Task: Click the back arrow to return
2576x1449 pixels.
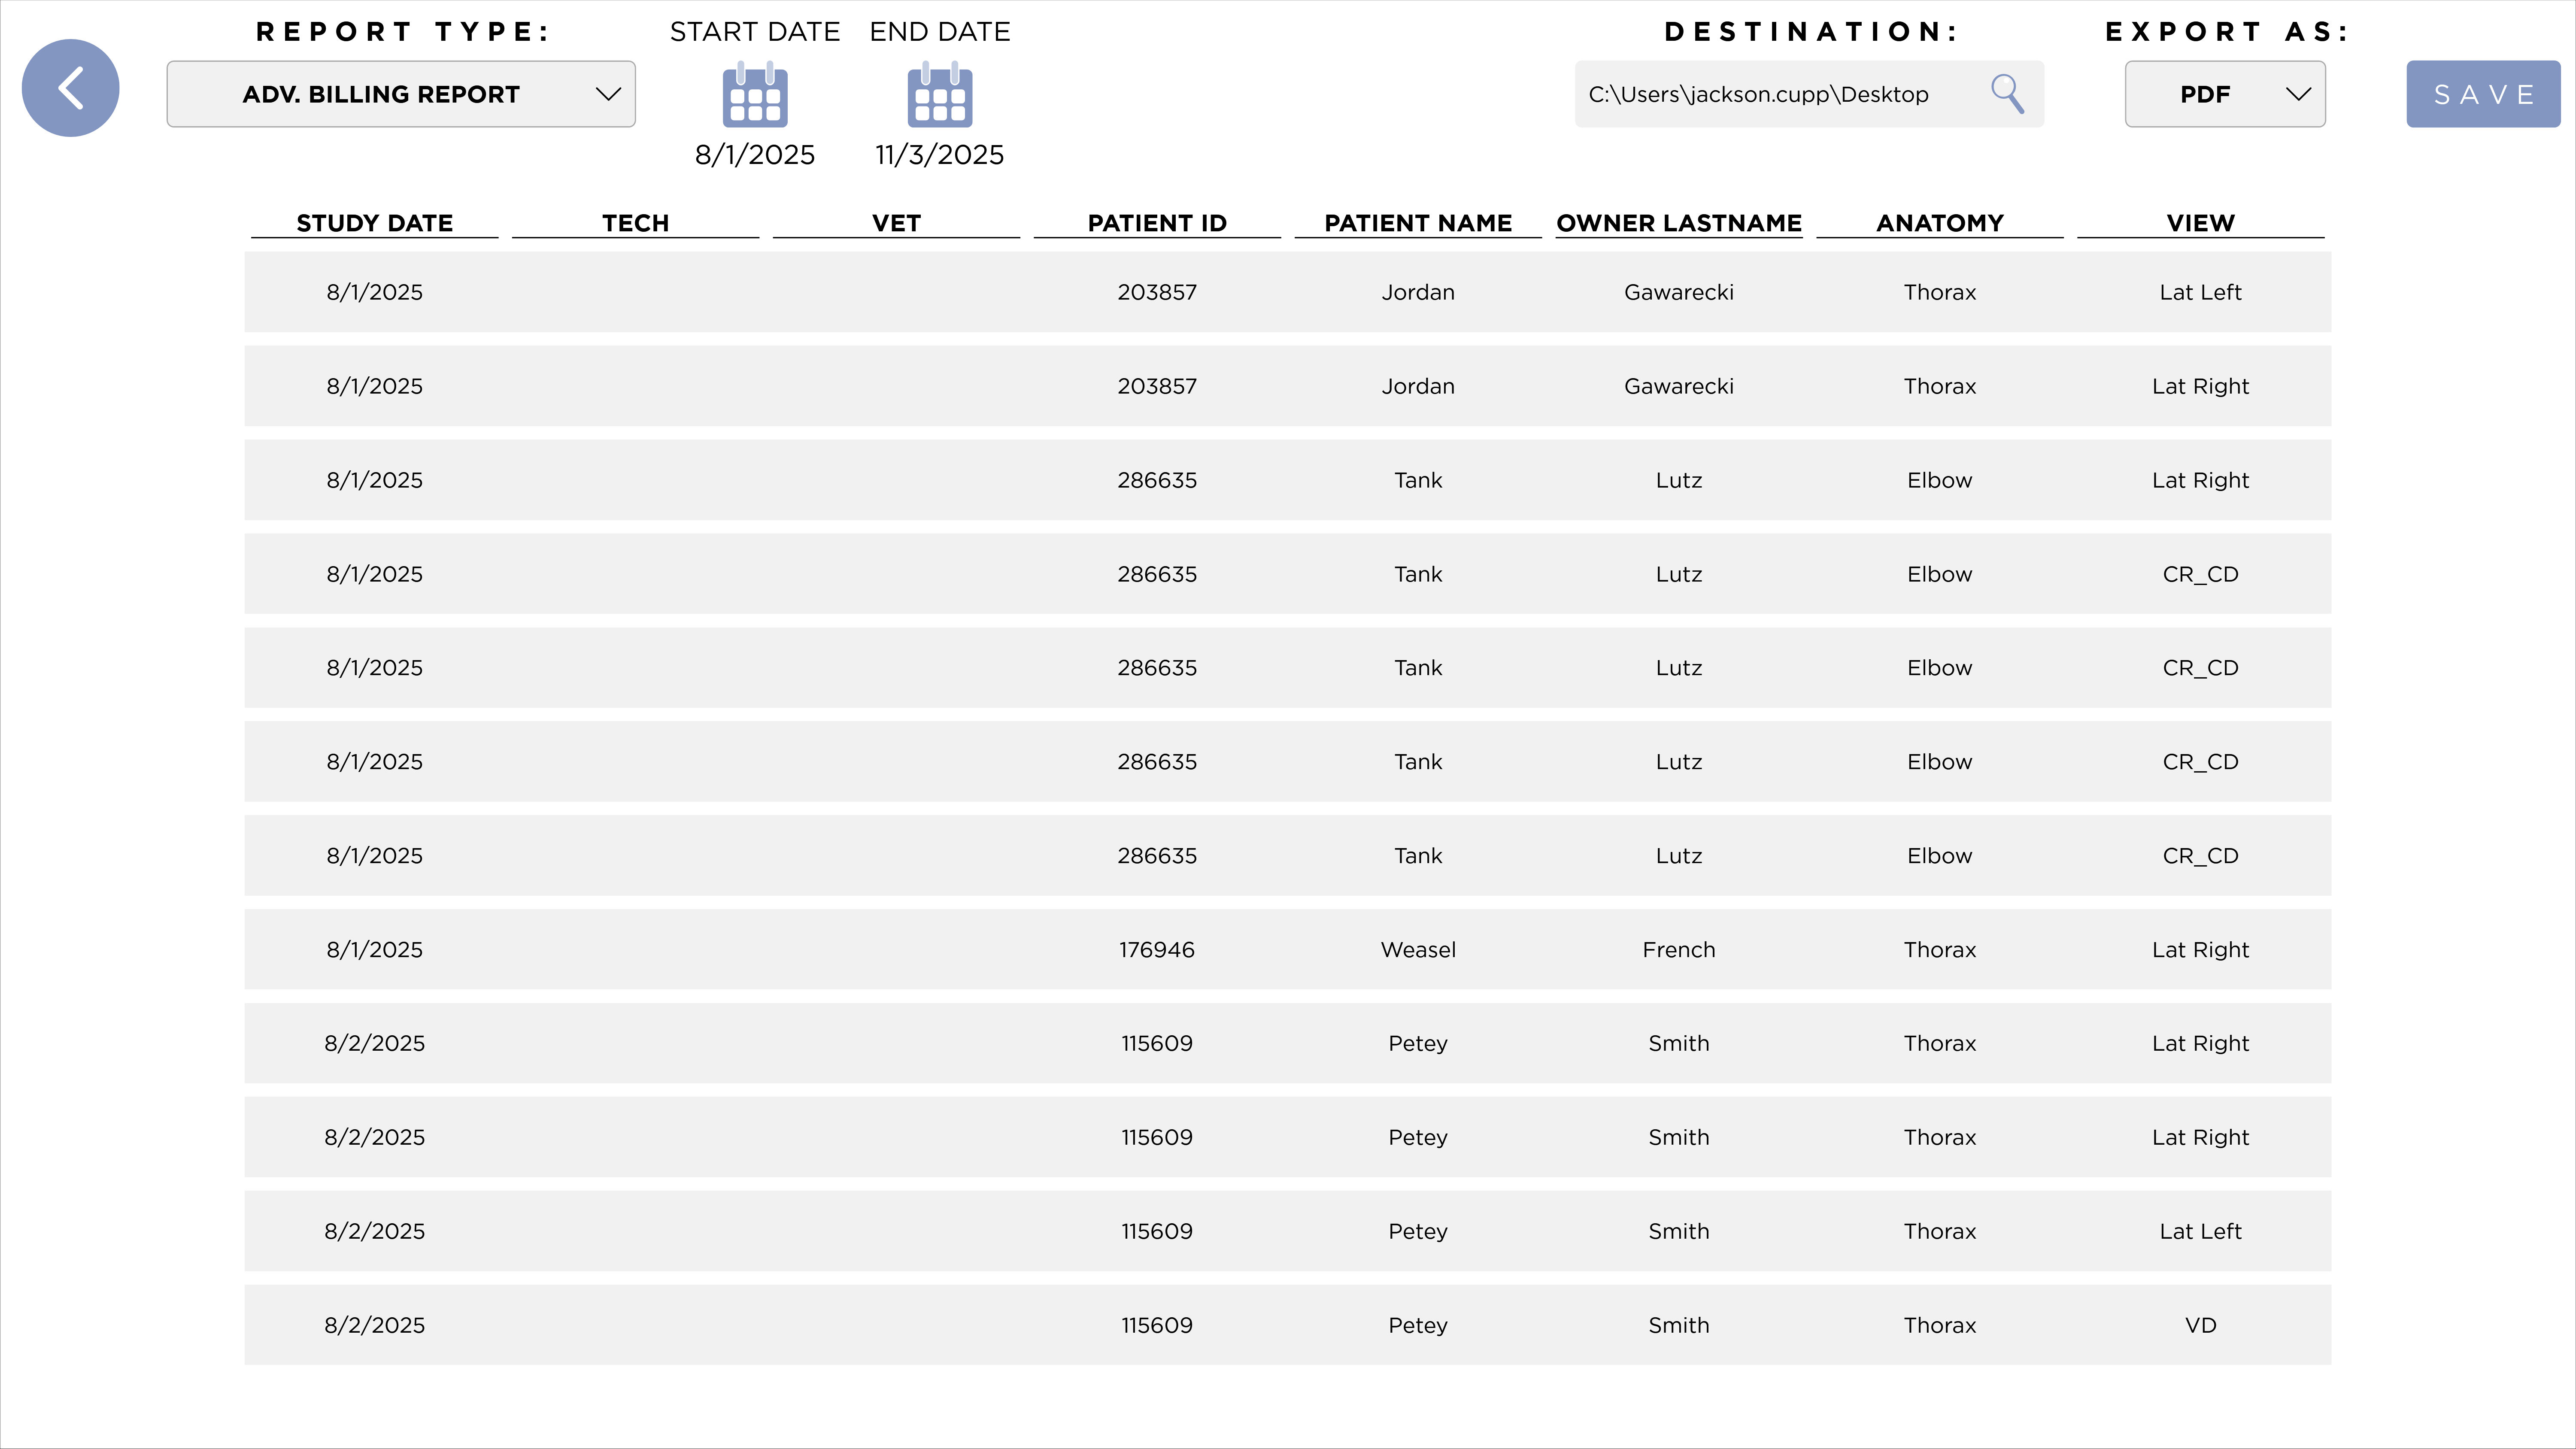Action: click(x=70, y=88)
